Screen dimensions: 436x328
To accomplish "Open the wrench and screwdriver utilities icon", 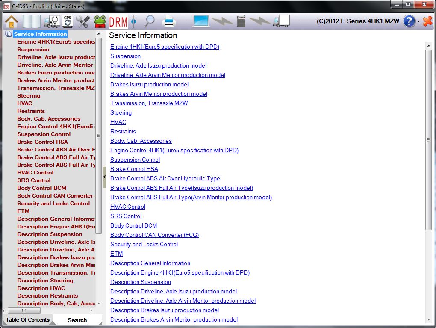I will (83, 21).
